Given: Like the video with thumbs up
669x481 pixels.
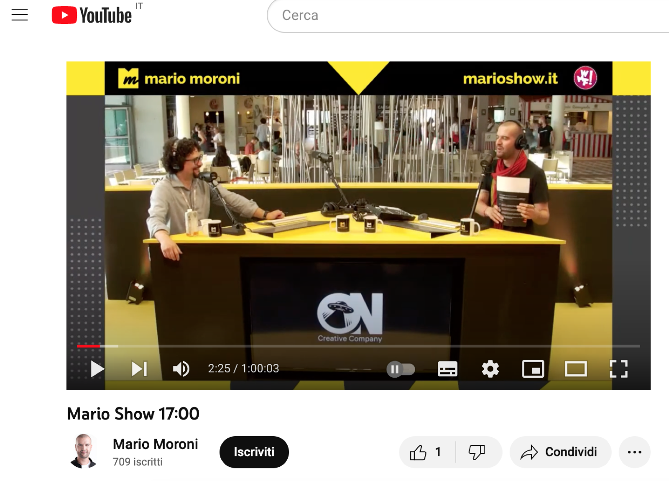Looking at the screenshot, I should (427, 452).
